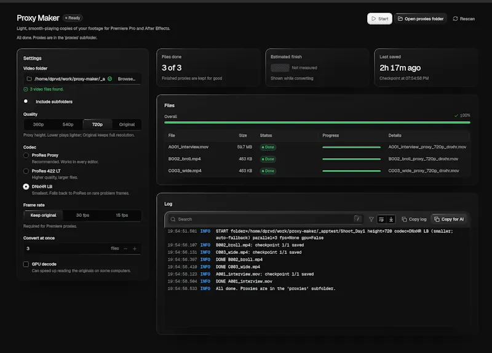This screenshot has height=353, width=492.
Task: Enable GPU decode checkbox
Action: pyautogui.click(x=26, y=264)
